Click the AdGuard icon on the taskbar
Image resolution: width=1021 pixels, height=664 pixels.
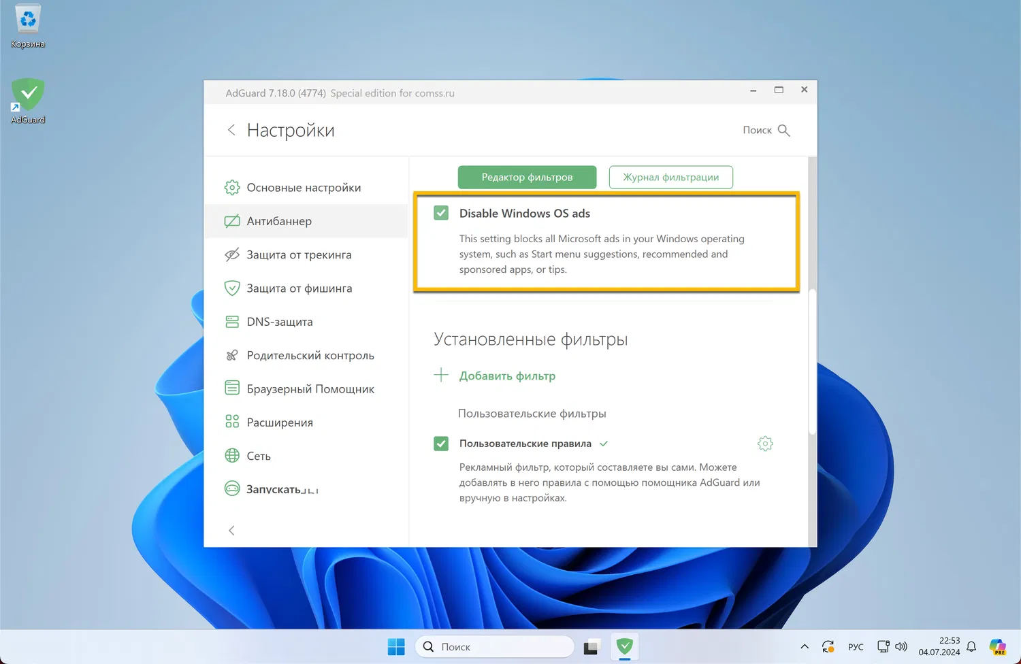pos(625,647)
